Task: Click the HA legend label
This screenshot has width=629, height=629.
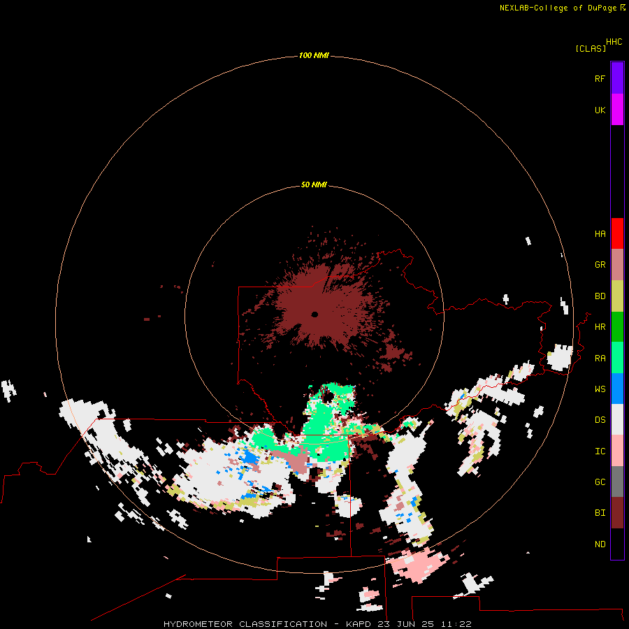Action: pos(600,234)
